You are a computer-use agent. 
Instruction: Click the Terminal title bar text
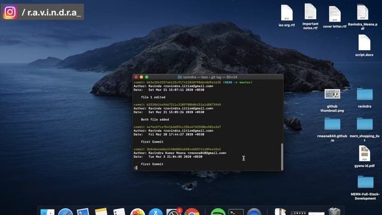(210, 77)
